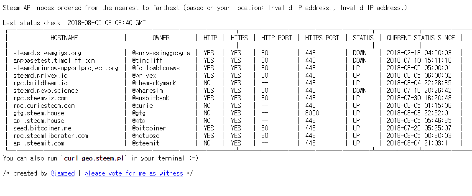Open the "please vote for me as witness" link
472x196 pixels.
click(x=133, y=173)
